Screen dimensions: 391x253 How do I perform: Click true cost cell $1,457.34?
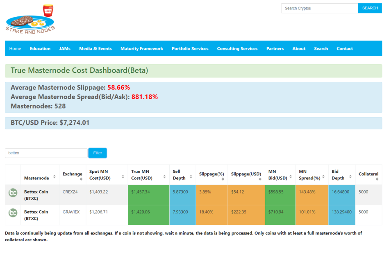149,195
